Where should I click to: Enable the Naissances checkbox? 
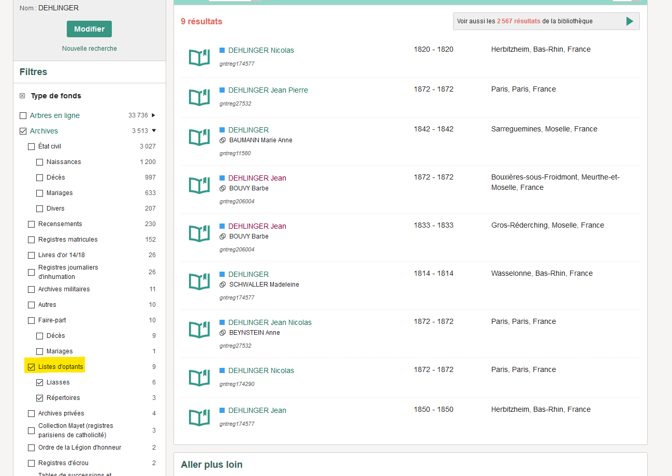pyautogui.click(x=40, y=162)
